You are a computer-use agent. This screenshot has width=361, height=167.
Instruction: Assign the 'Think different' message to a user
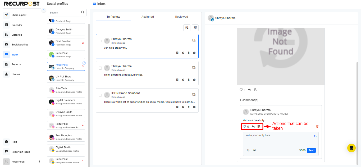(x=189, y=80)
